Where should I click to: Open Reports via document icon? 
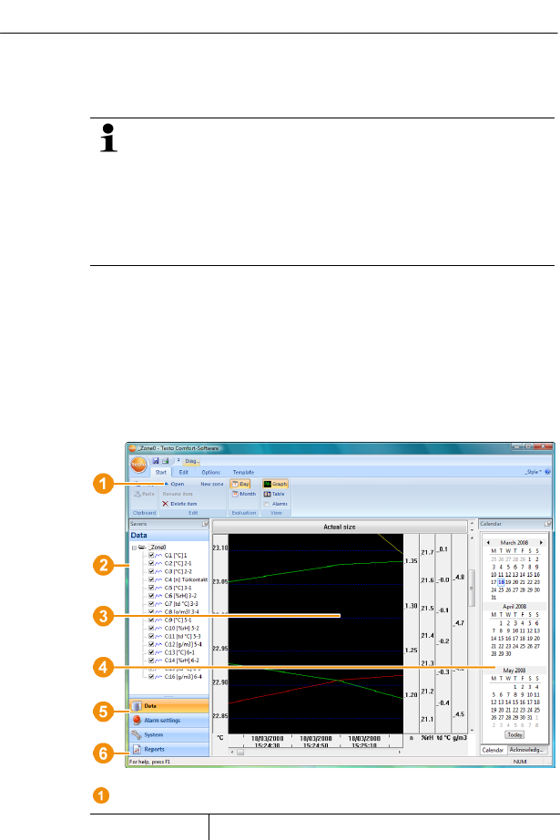pos(137,749)
